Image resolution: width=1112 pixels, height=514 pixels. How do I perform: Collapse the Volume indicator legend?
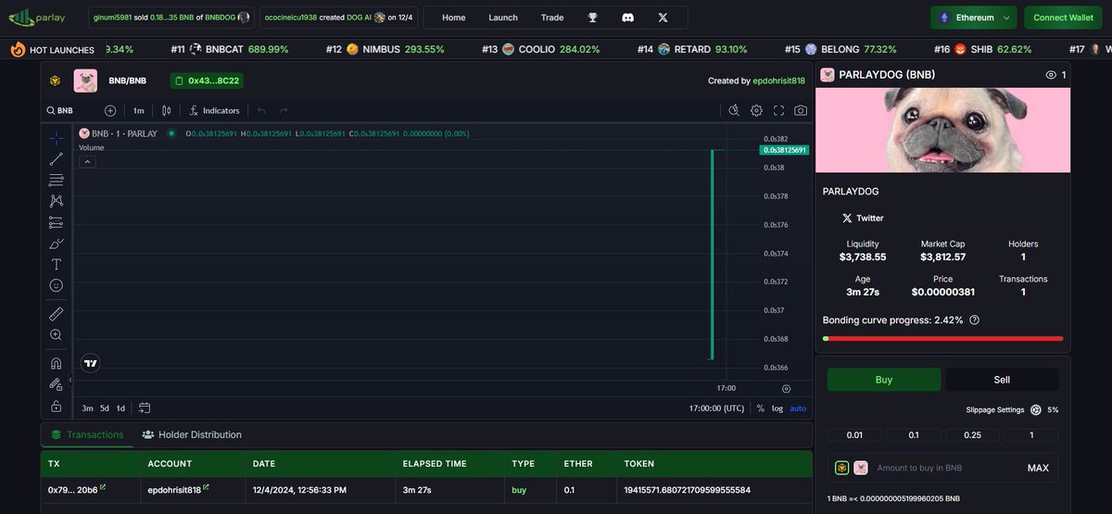tap(87, 161)
